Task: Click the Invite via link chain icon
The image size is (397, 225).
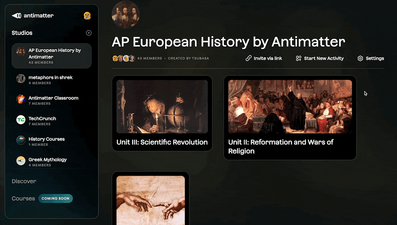Action: point(248,58)
